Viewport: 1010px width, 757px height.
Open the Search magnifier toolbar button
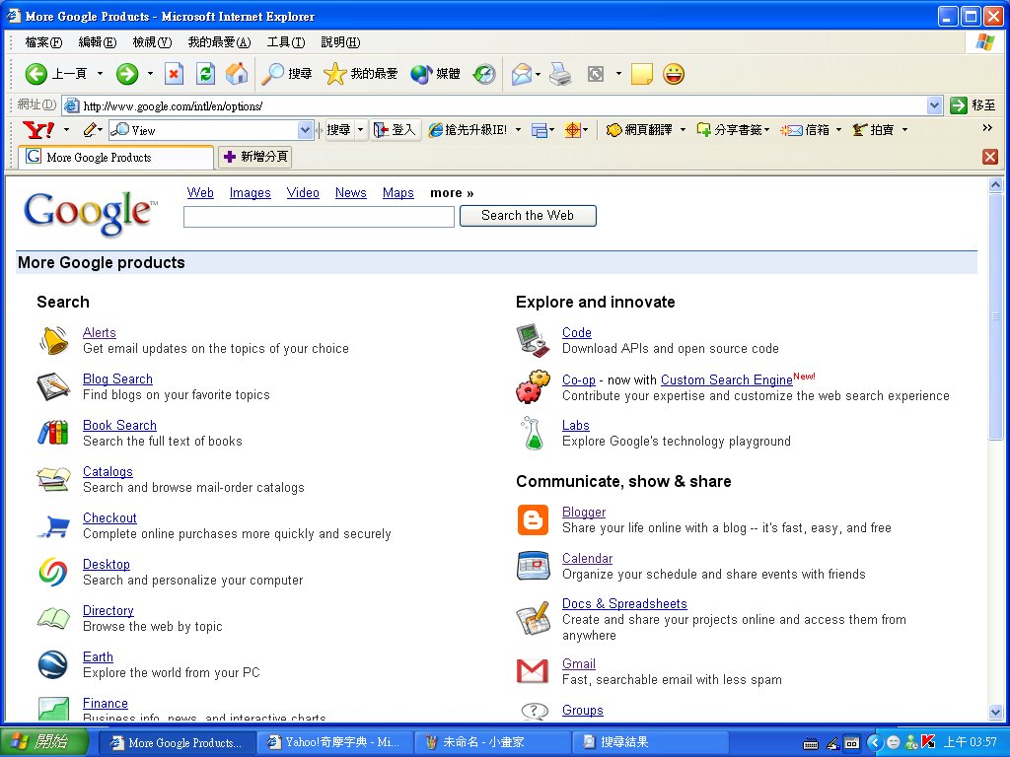[x=287, y=74]
